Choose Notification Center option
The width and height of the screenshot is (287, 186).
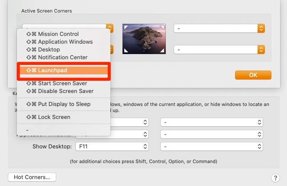pyautogui.click(x=64, y=58)
